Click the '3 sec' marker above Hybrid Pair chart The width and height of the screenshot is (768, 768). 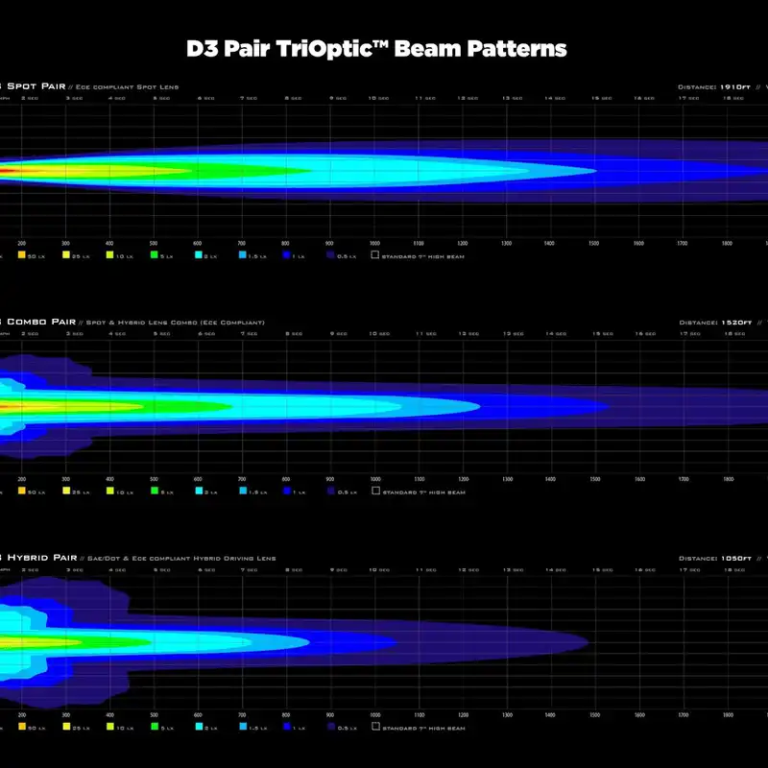click(75, 570)
